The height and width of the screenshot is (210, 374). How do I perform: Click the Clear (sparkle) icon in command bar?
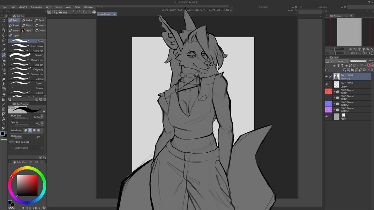pyautogui.click(x=84, y=12)
